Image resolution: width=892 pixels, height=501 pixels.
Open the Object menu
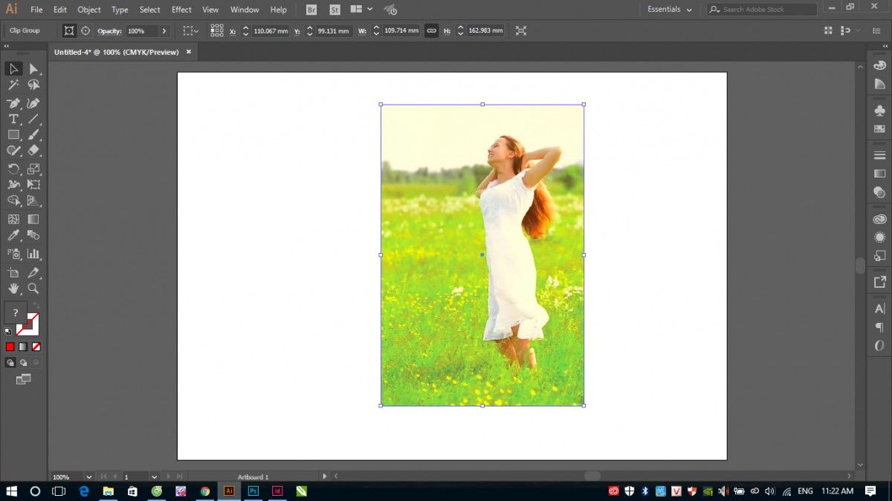point(89,10)
